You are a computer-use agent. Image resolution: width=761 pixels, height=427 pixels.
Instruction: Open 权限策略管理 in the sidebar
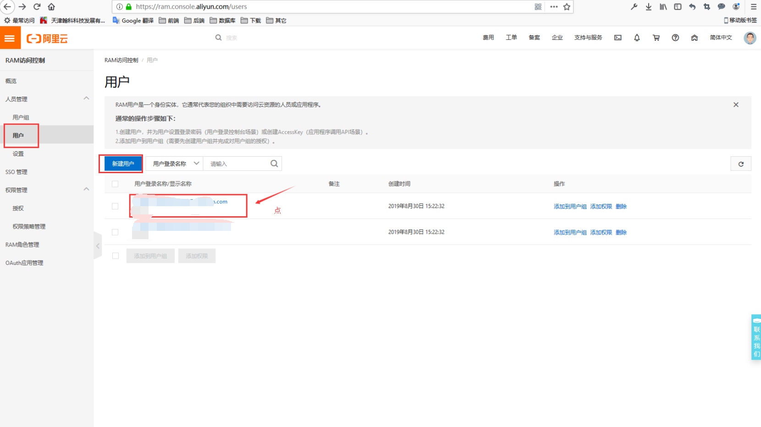29,226
